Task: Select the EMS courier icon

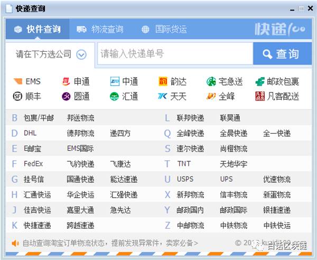Action: click(x=18, y=81)
